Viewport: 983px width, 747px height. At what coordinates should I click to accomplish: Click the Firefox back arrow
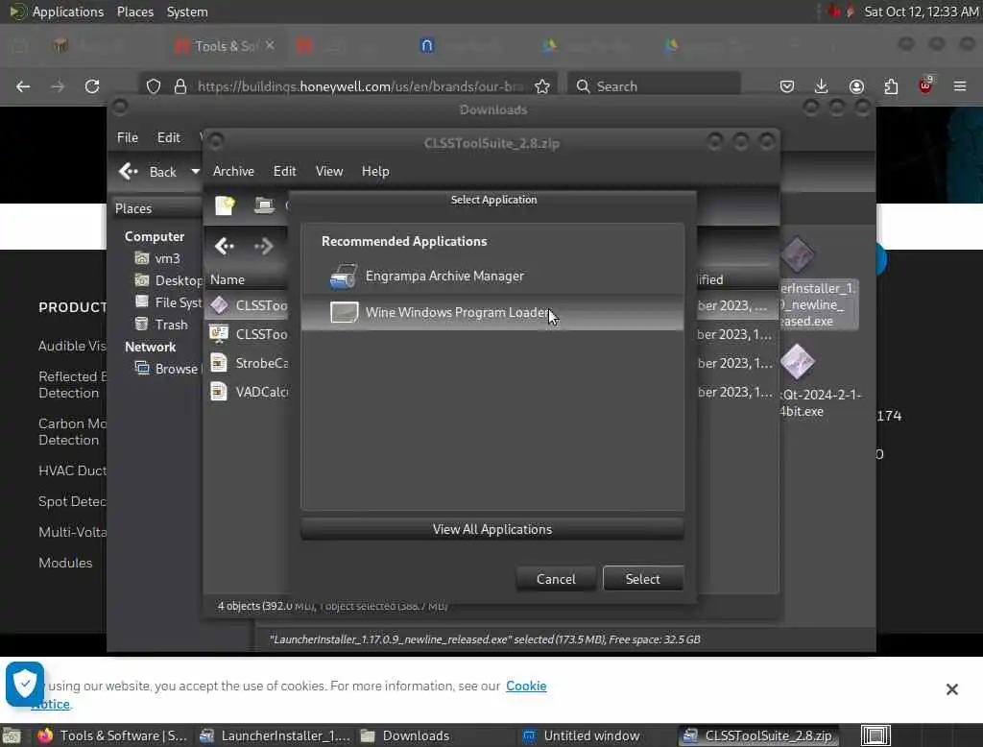click(23, 86)
